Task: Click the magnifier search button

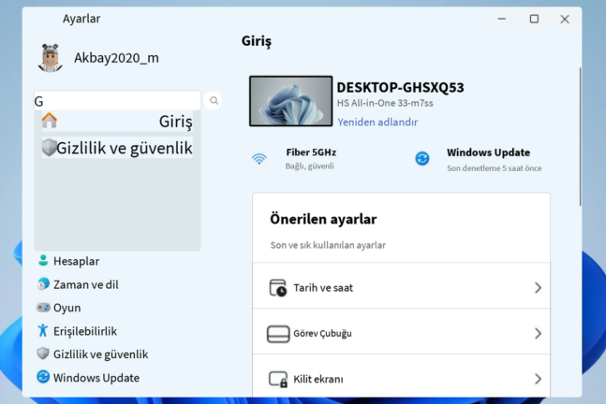Action: pyautogui.click(x=214, y=101)
